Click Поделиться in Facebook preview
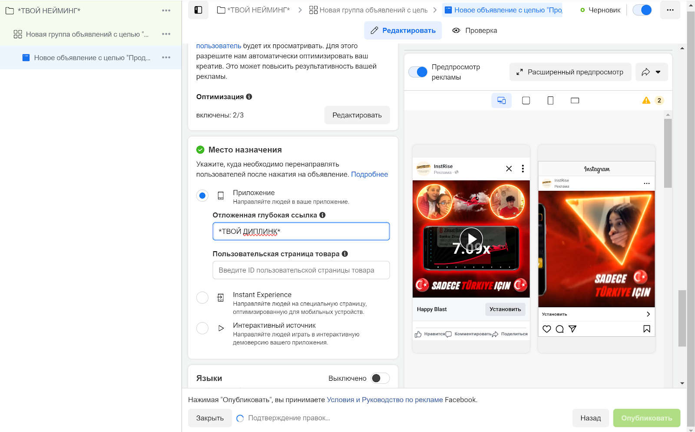Image resolution: width=695 pixels, height=432 pixels. pos(510,334)
